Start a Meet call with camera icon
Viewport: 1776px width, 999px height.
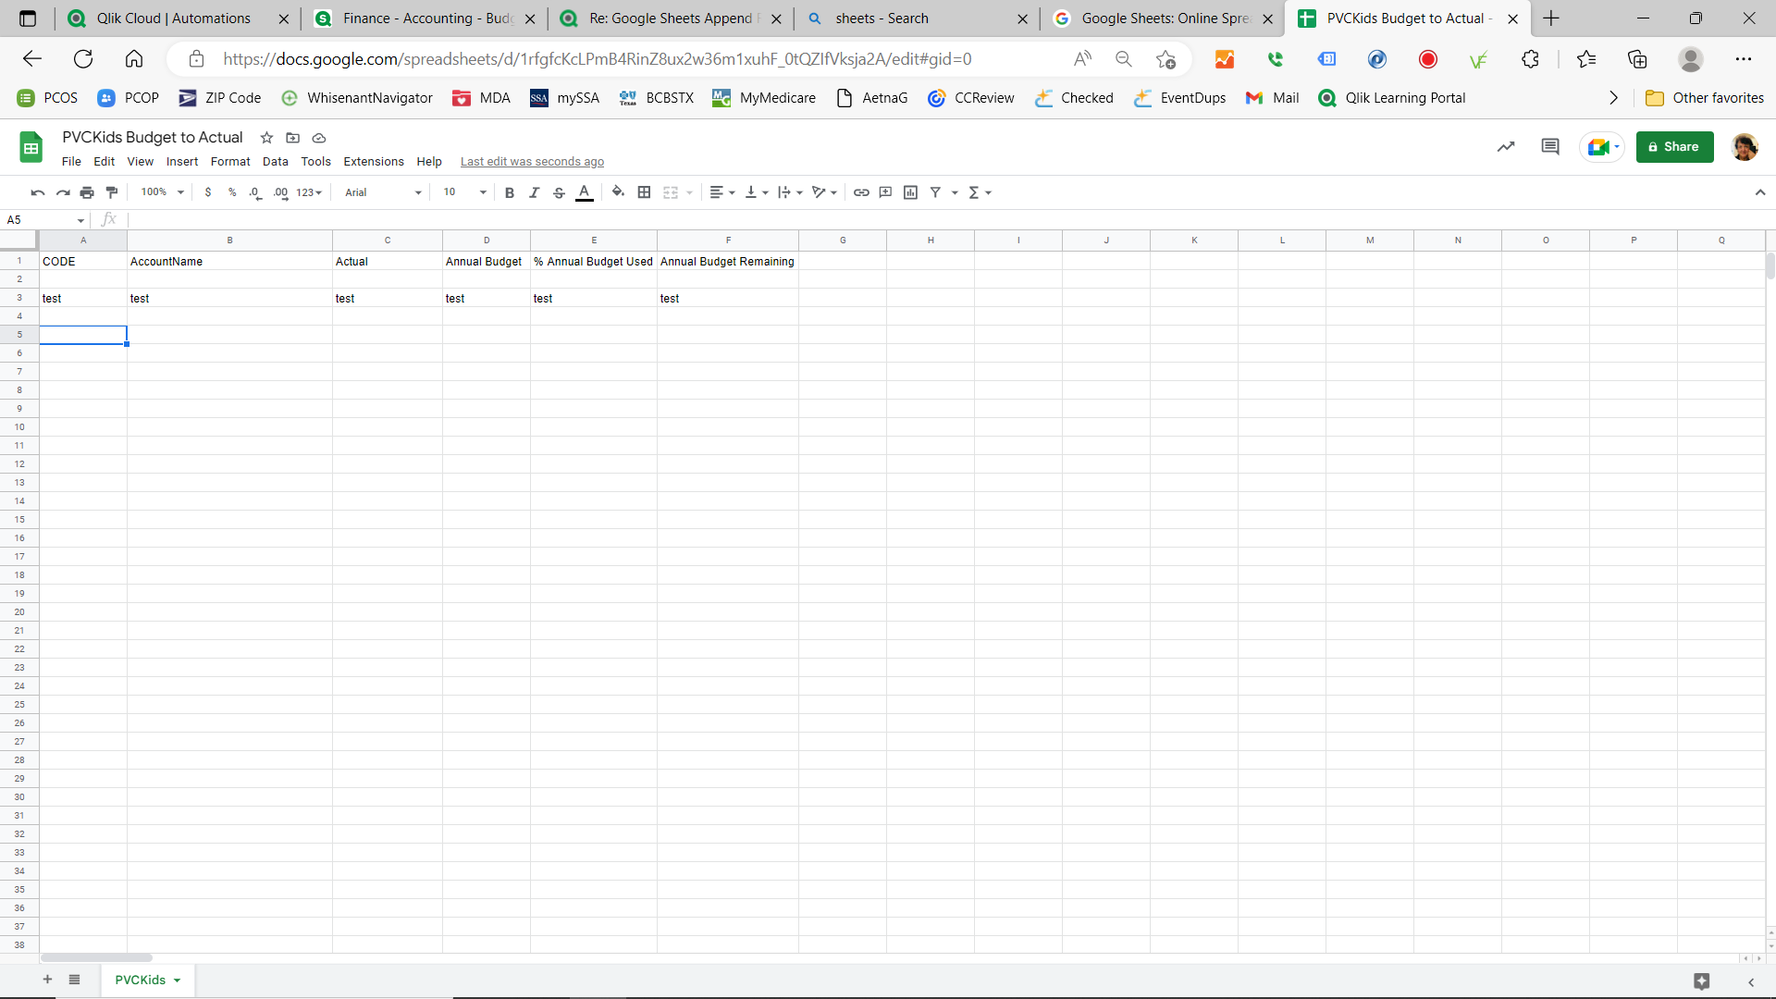1602,147
